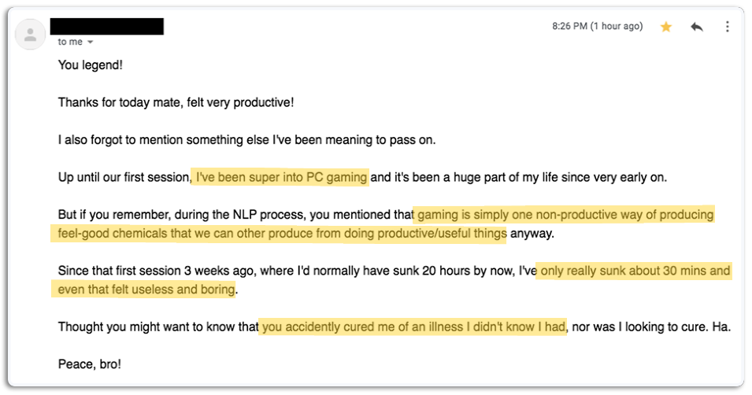Click the redacted sender name
The width and height of the screenshot is (752, 395).
[x=106, y=26]
